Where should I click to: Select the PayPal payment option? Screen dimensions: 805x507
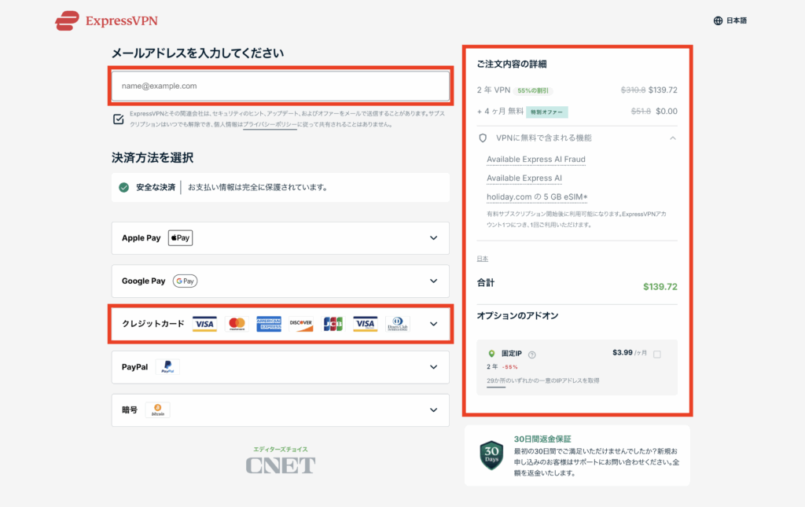pyautogui.click(x=281, y=367)
